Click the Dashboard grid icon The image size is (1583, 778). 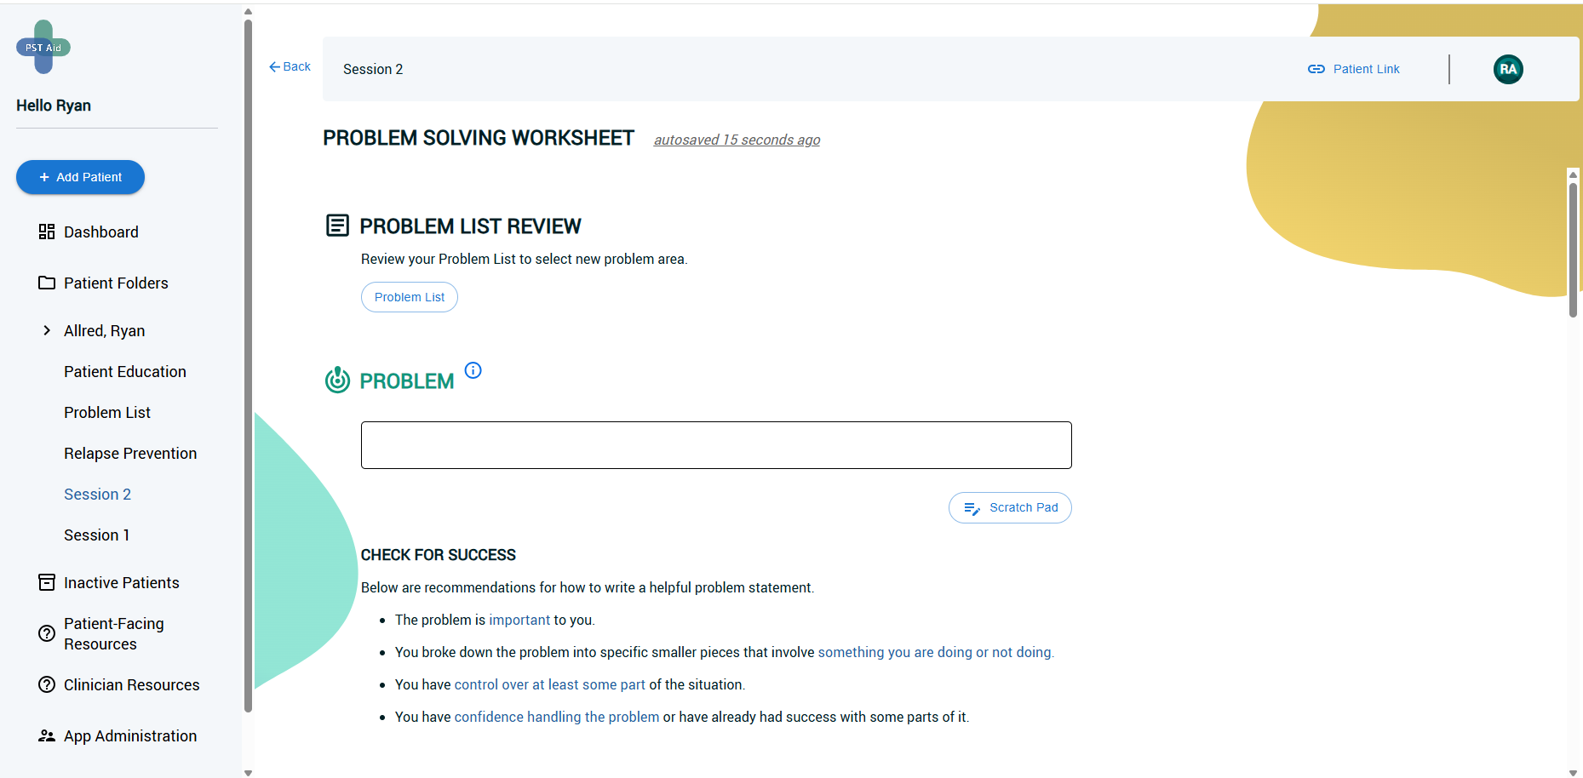click(47, 232)
